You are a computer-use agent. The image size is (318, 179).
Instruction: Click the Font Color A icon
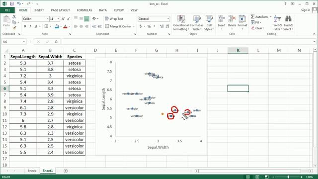(x=65, y=26)
